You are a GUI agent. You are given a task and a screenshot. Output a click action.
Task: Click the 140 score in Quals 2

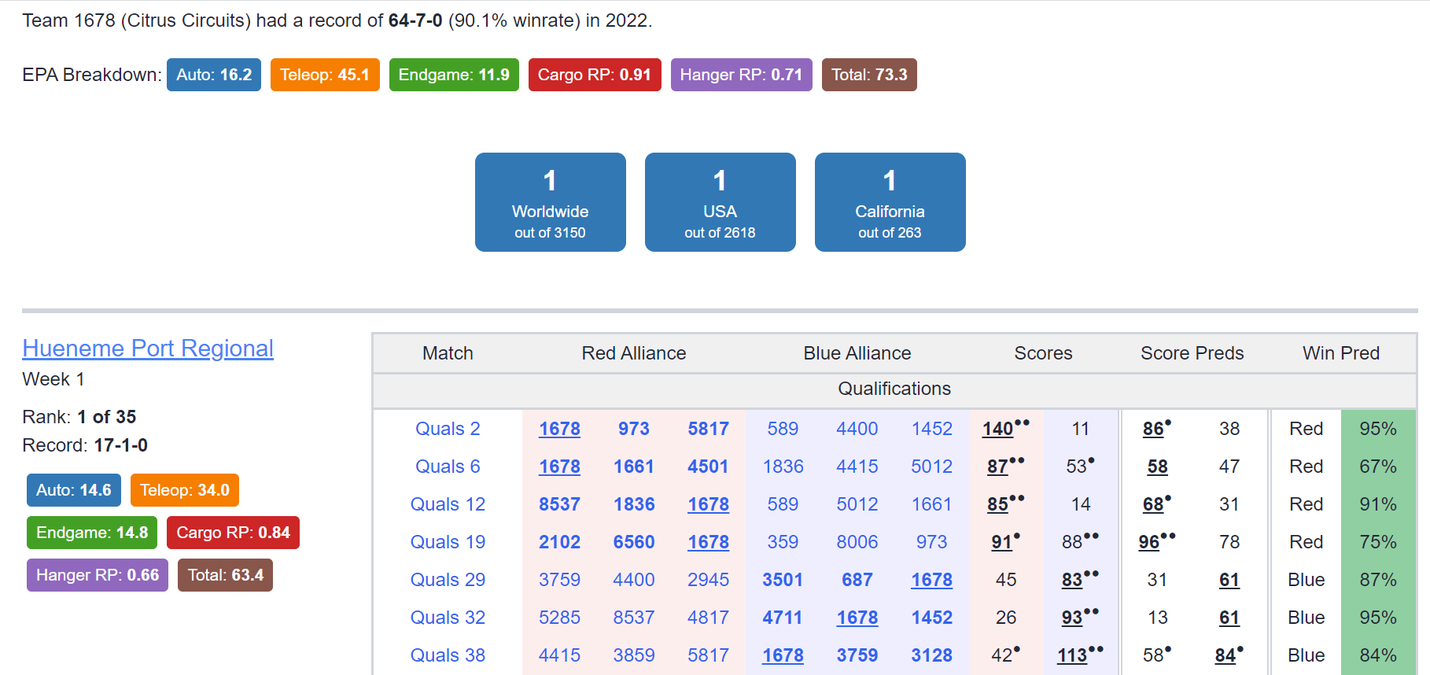click(x=997, y=429)
